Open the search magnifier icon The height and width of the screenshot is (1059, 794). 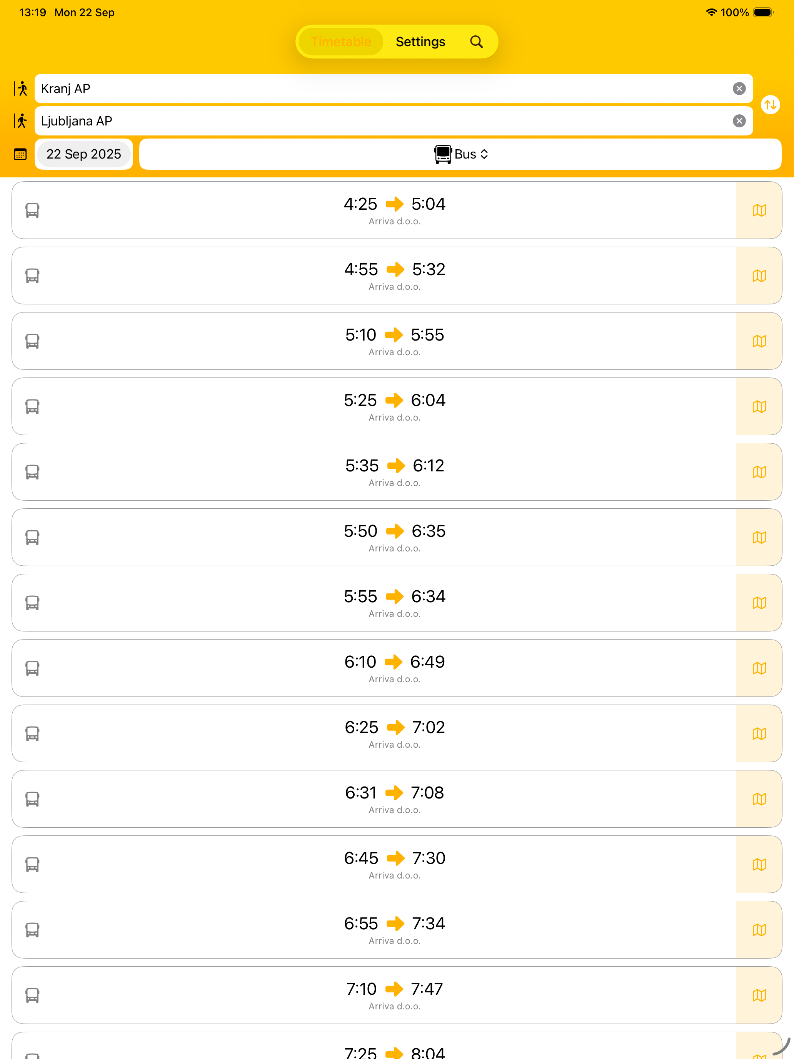click(x=476, y=42)
